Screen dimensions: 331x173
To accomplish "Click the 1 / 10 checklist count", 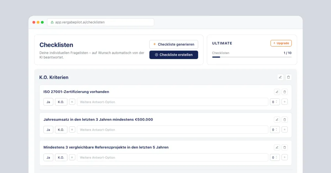I will click(x=287, y=53).
